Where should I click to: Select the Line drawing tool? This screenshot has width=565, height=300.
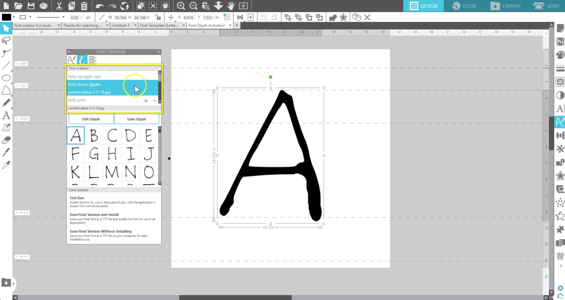[6, 65]
